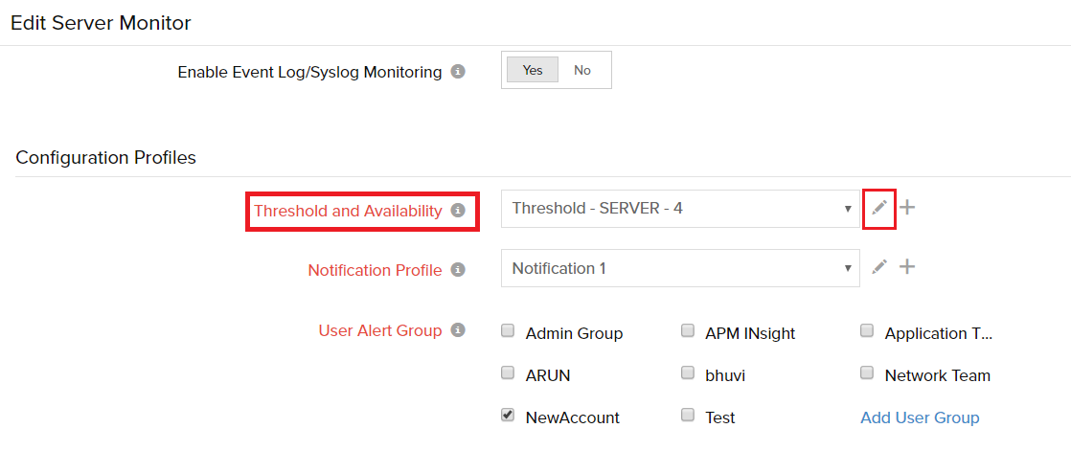This screenshot has width=1071, height=451.
Task: Set Event Log monitoring to No
Action: [x=582, y=70]
